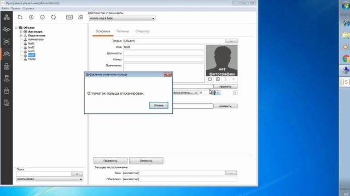Click the Должность input field

(164, 53)
